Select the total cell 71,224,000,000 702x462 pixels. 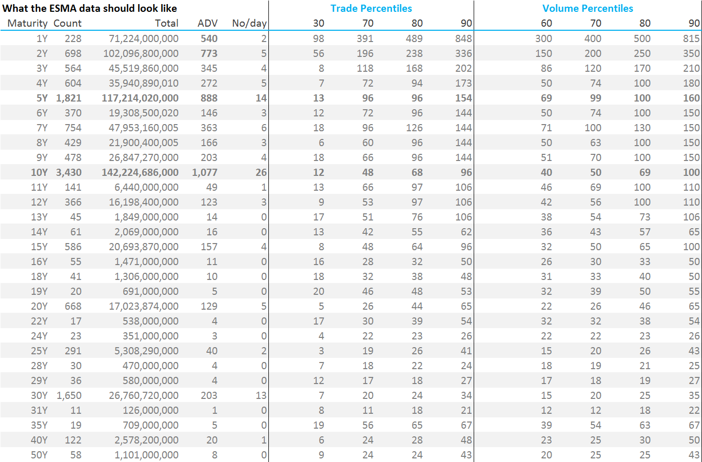(x=144, y=38)
